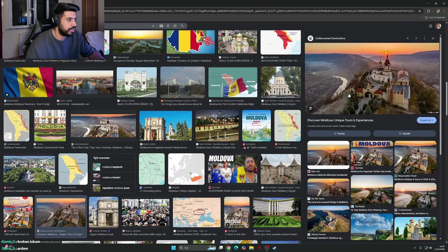Submit search using the magnifier icon

coord(182,26)
